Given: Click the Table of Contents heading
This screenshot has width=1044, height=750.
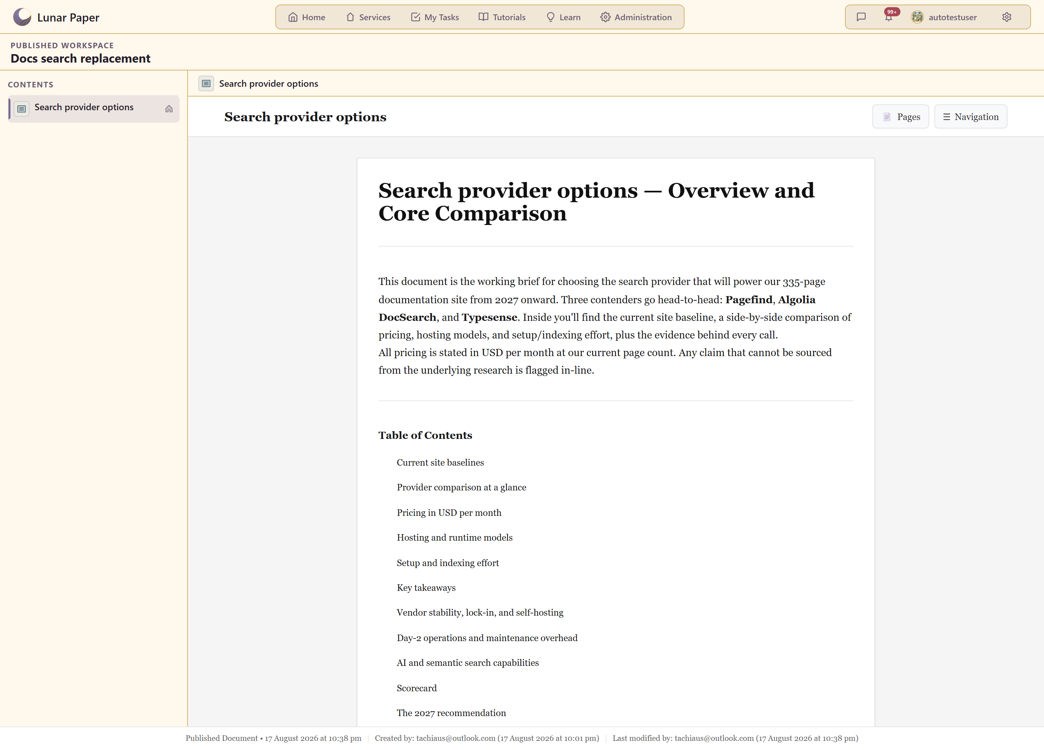Looking at the screenshot, I should 425,435.
